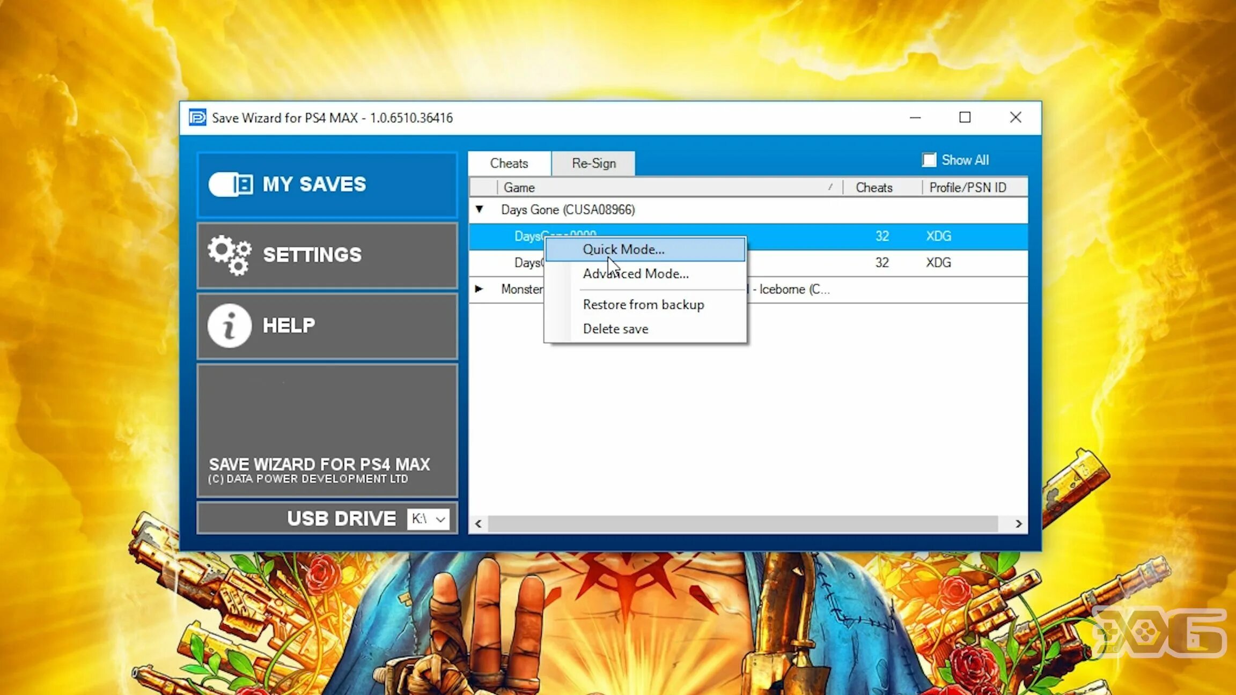The image size is (1236, 695).
Task: Toggle Show All checkbox
Action: 930,160
